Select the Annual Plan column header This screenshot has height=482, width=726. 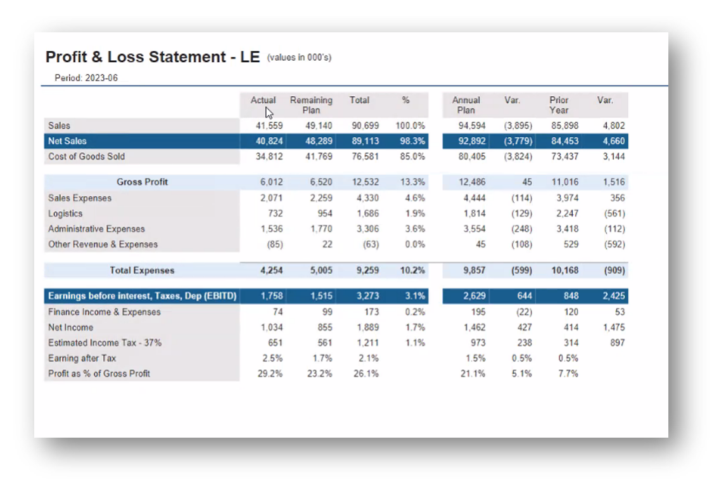pyautogui.click(x=466, y=105)
